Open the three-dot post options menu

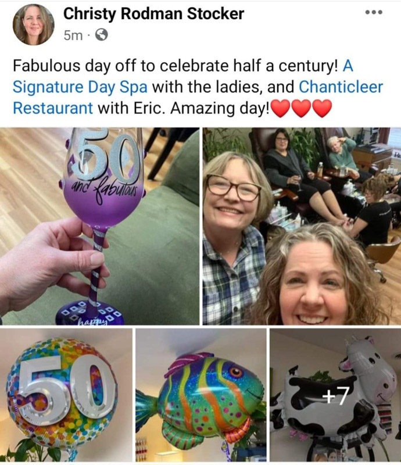point(374,12)
